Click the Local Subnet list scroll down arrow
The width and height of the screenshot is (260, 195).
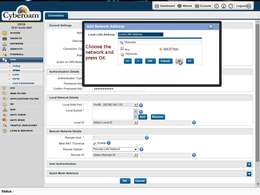coord(136,117)
